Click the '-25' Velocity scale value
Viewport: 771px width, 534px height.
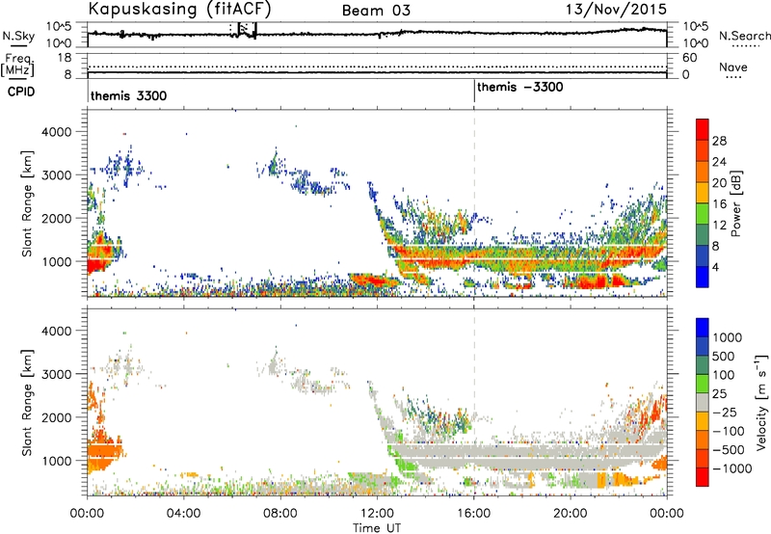723,413
